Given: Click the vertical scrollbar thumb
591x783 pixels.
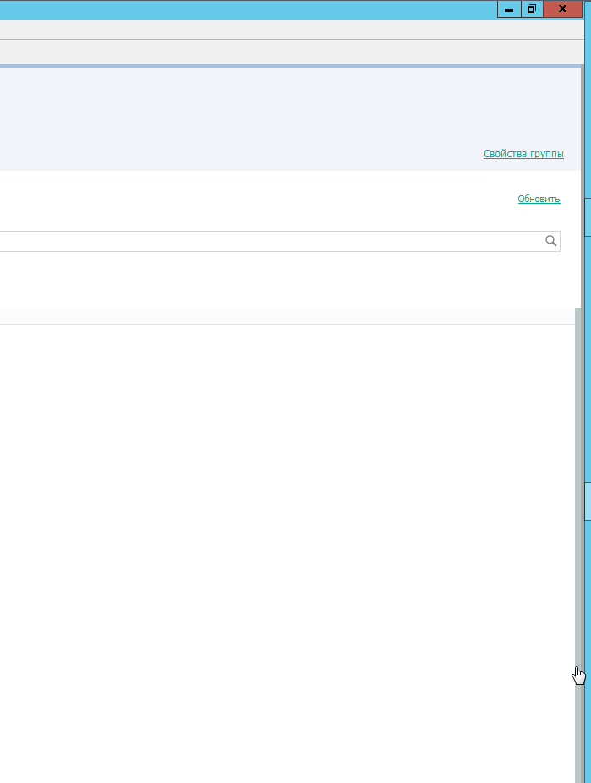Looking at the screenshot, I should pyautogui.click(x=578, y=545).
